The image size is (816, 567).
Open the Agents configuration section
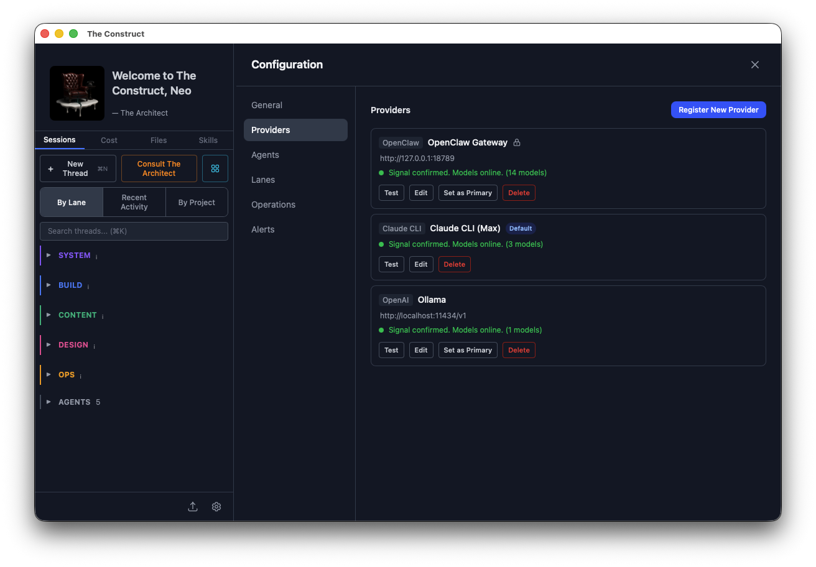coord(295,155)
